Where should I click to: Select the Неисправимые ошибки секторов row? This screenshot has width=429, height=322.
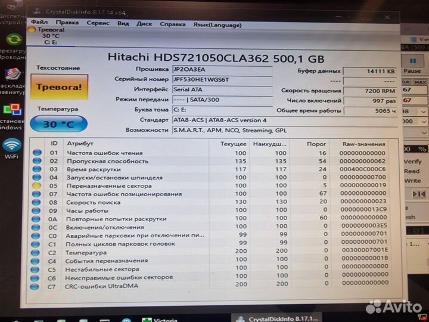click(210, 277)
